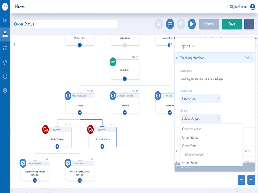Click the Cancel button
The image size is (258, 193).
[x=209, y=24]
